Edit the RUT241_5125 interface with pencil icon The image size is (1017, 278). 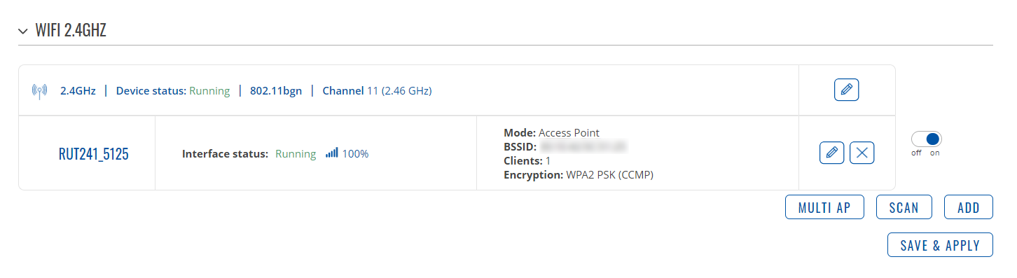click(x=831, y=153)
